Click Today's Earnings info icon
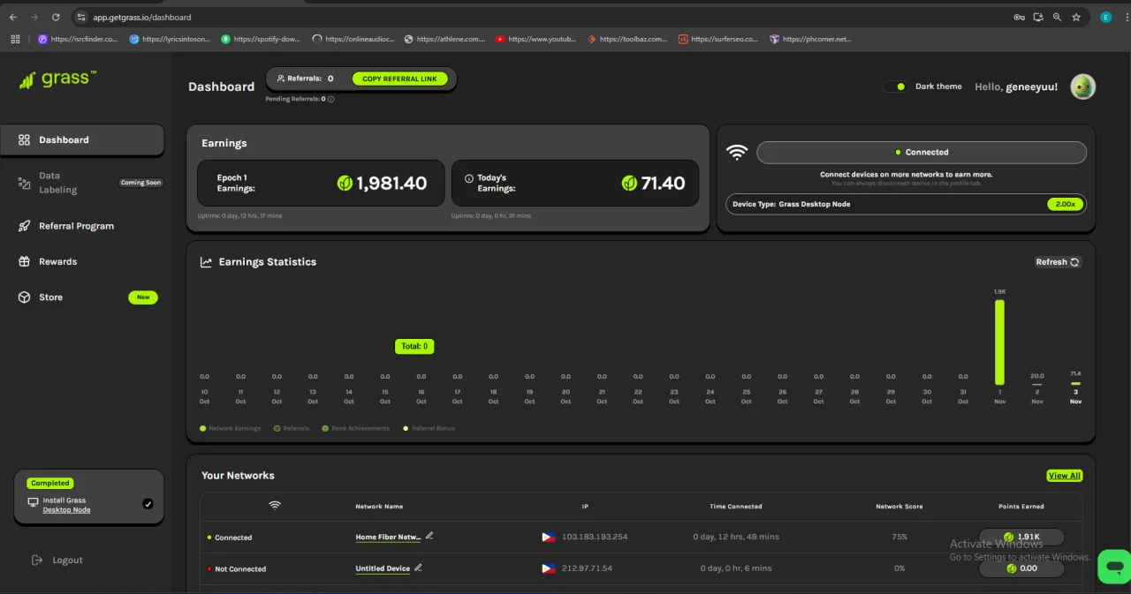Screen dimensions: 1131x594 468,177
